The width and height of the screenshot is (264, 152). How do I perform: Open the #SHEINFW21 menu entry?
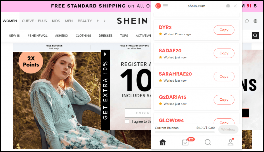pyautogui.click(x=38, y=36)
